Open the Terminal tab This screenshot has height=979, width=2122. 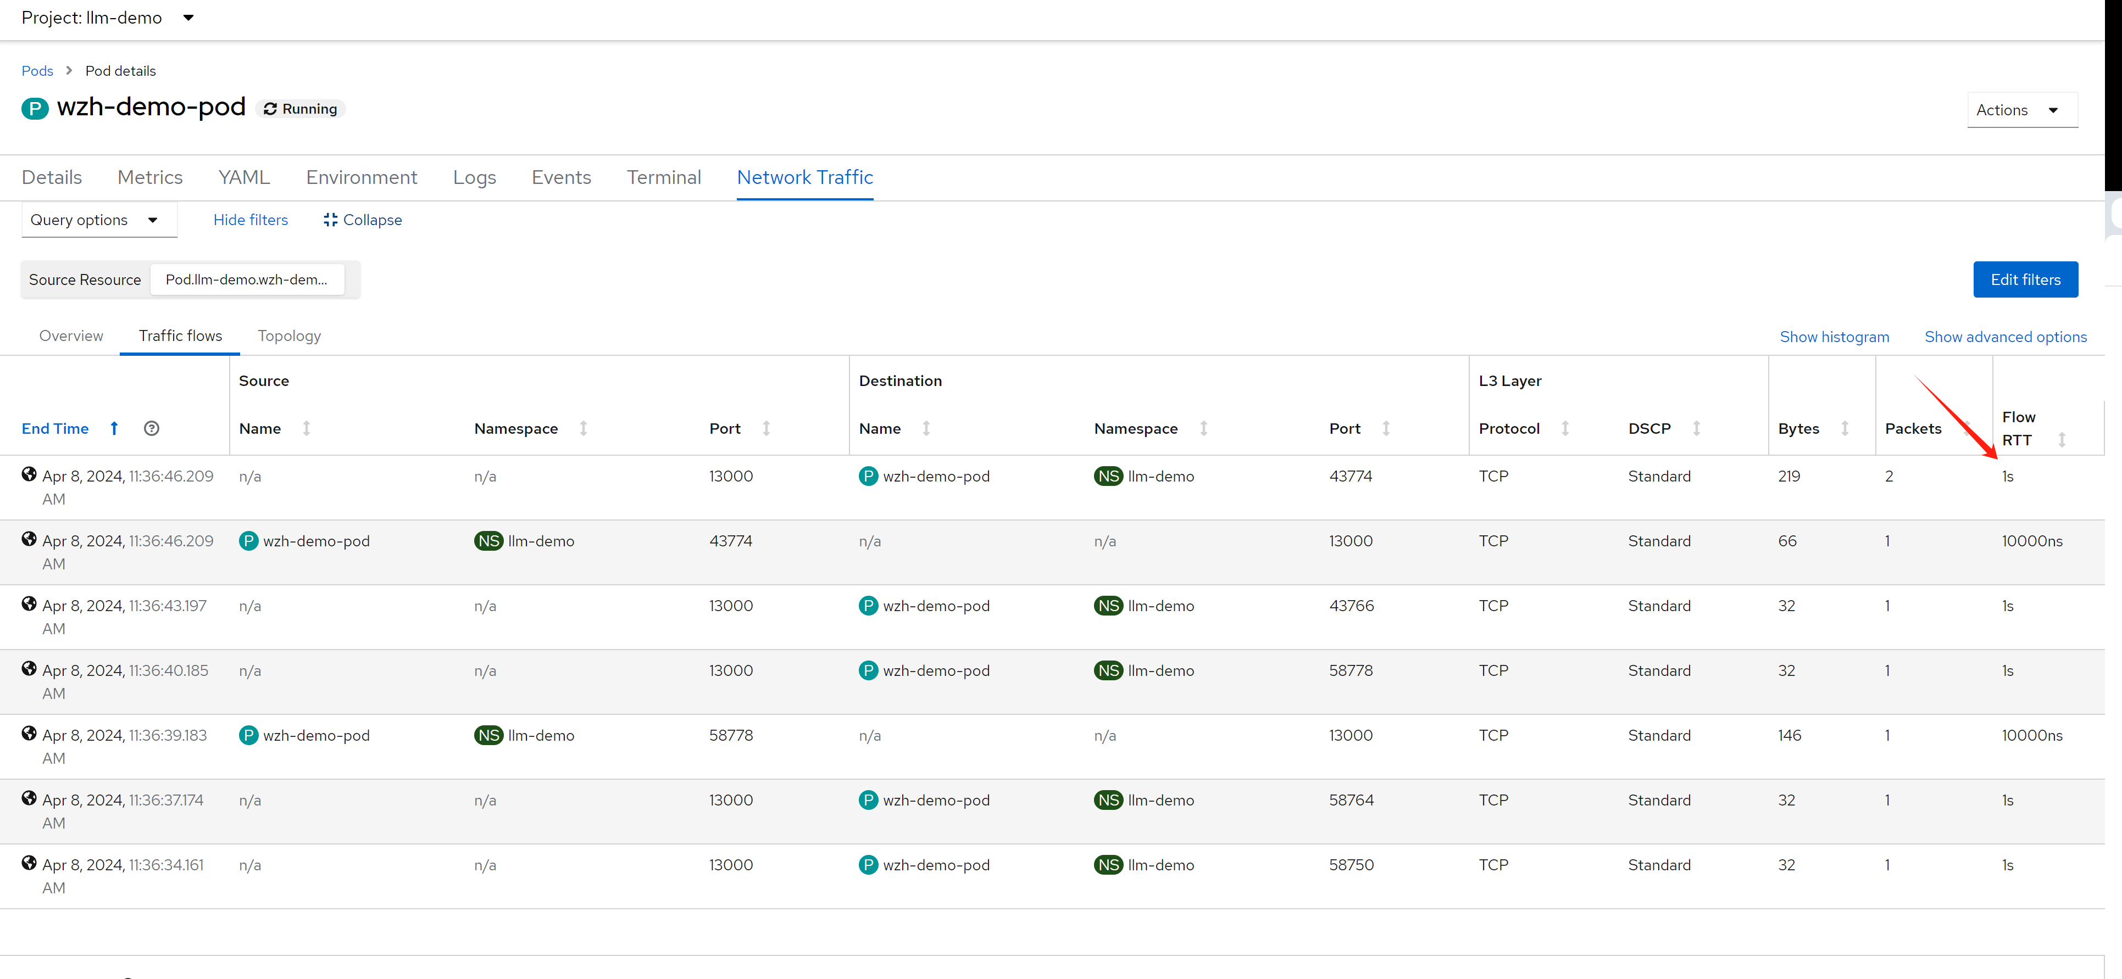point(663,177)
